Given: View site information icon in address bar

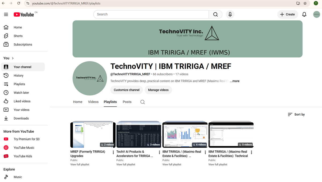Looking at the screenshot, I should click(x=28, y=3).
